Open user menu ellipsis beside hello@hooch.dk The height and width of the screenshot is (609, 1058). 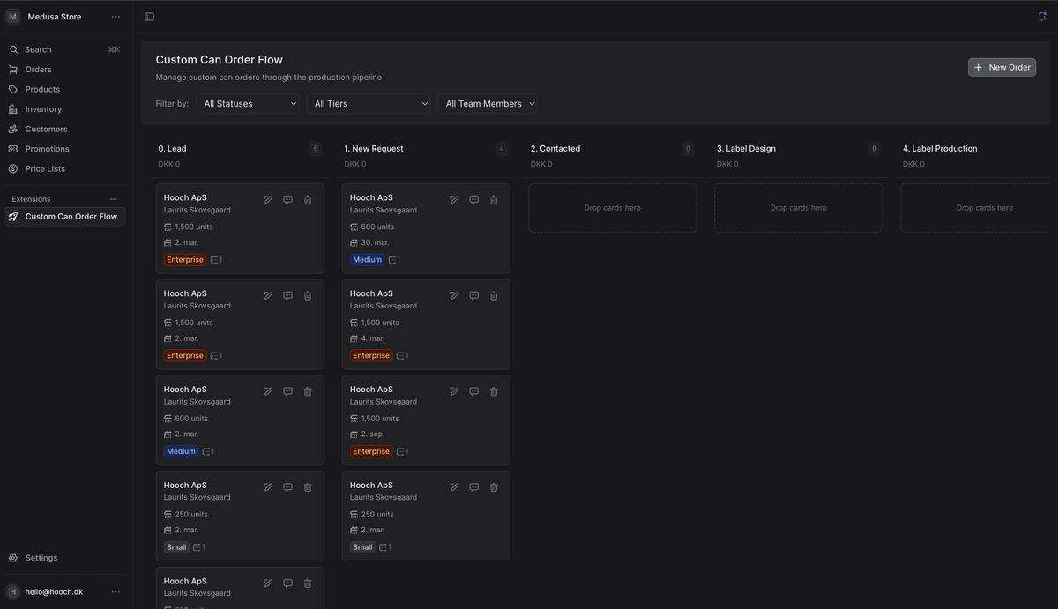(x=115, y=592)
